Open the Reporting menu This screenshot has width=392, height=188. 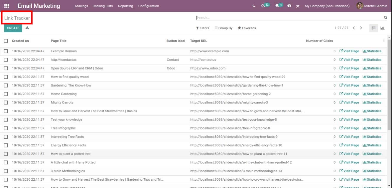point(125,6)
